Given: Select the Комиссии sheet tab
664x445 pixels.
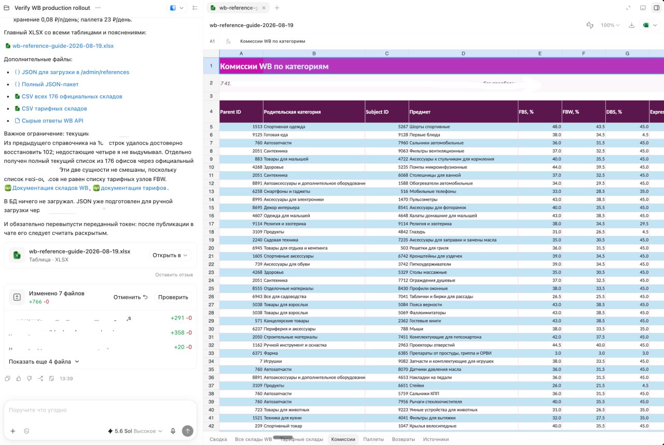Looking at the screenshot, I should pyautogui.click(x=343, y=439).
